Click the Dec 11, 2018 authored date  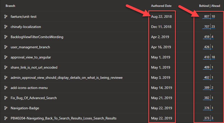tap(161, 27)
